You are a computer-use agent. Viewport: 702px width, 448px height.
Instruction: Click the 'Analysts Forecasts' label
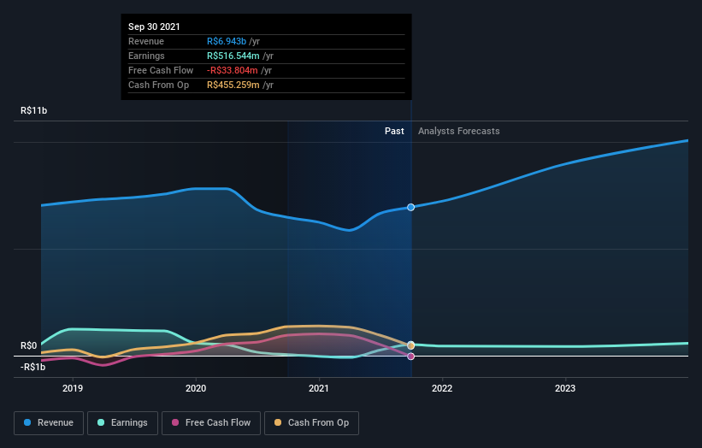click(459, 131)
